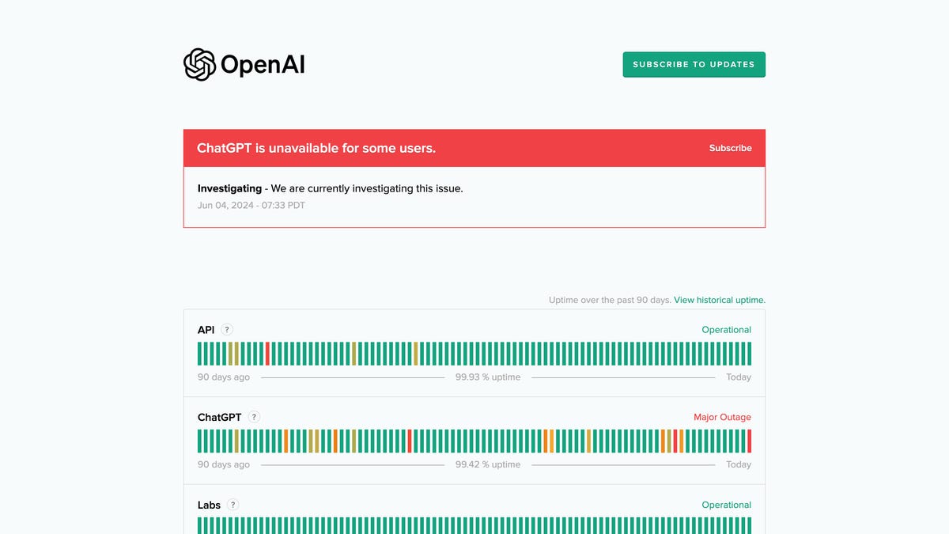
Task: Click Subscribe on the red incident banner
Action: (x=730, y=148)
